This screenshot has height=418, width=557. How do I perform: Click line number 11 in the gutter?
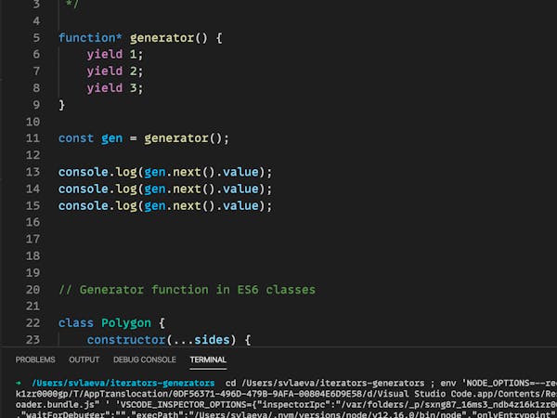pyautogui.click(x=32, y=137)
